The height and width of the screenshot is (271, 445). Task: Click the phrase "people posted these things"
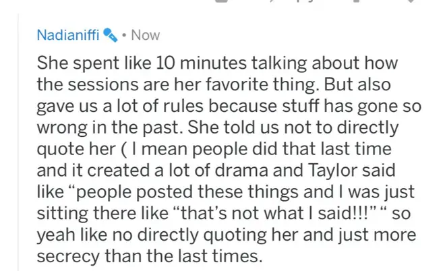coord(187,192)
